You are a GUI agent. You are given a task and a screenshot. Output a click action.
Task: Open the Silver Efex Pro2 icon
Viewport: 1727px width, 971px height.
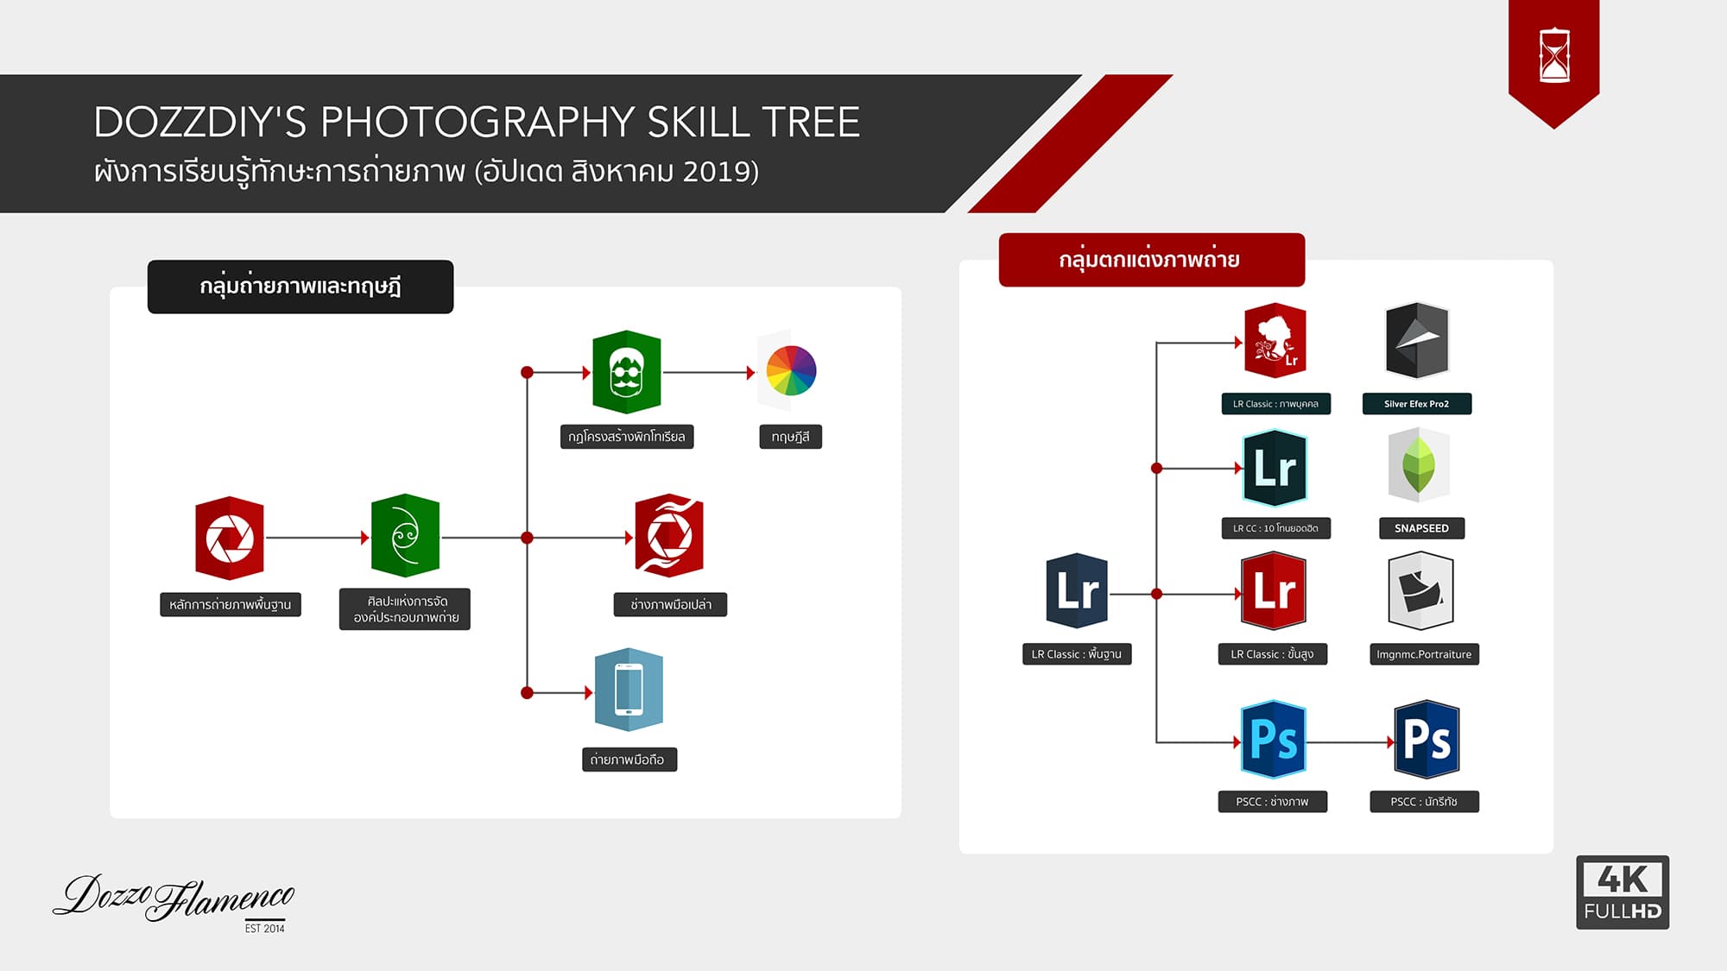[1417, 340]
